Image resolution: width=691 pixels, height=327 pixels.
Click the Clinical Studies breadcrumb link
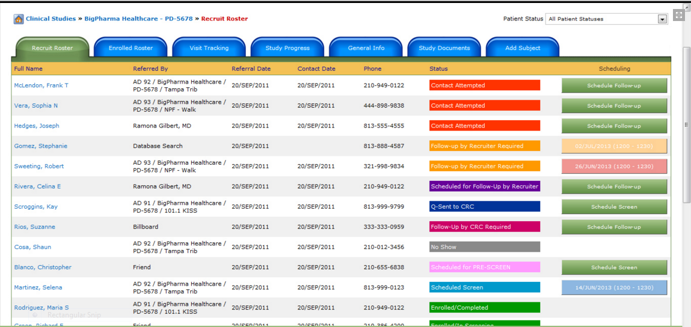point(51,19)
